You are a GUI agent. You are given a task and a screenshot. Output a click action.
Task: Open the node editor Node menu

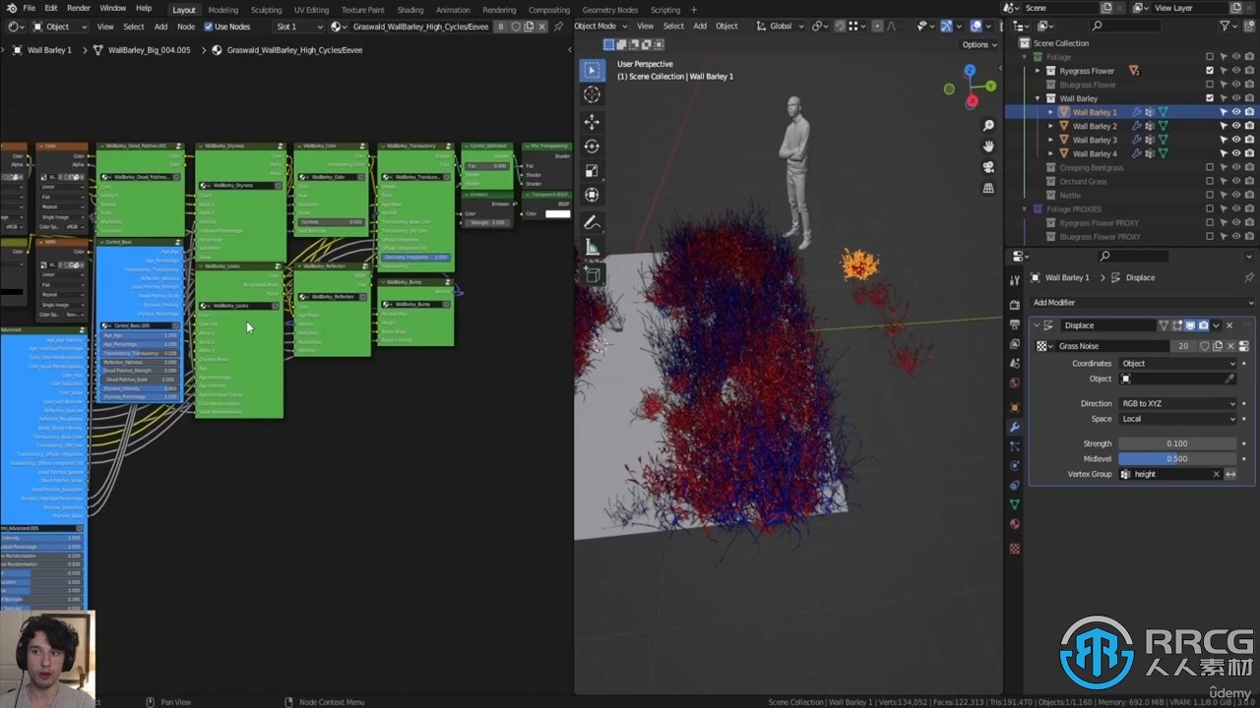pos(185,27)
